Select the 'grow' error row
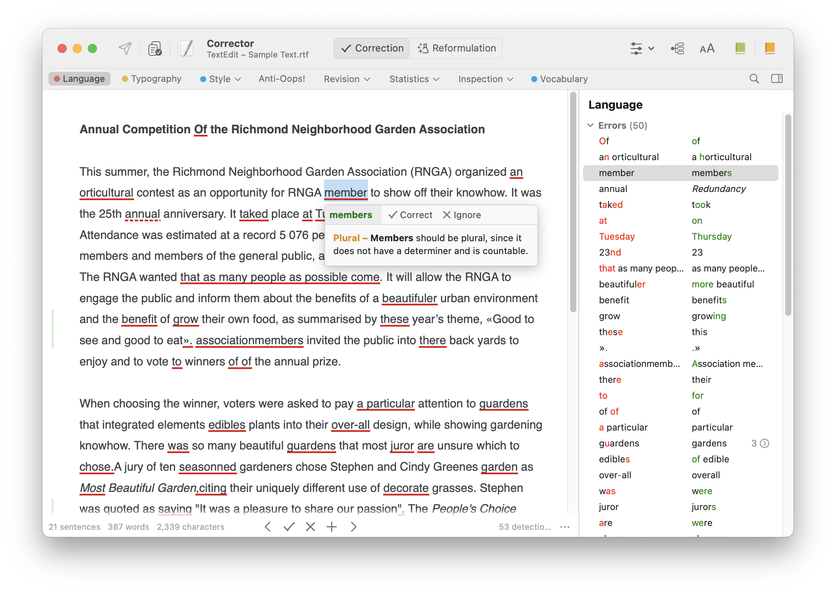 pos(681,316)
